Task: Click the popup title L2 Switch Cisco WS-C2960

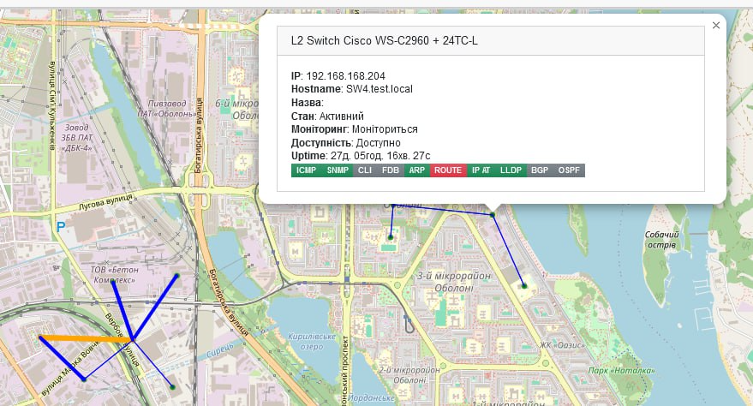Action: pos(384,41)
